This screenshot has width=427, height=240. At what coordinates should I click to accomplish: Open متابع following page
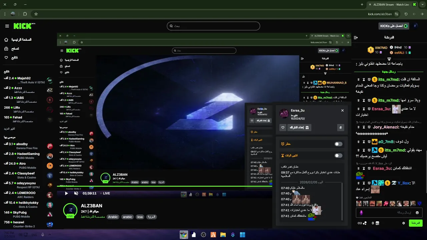11,58
